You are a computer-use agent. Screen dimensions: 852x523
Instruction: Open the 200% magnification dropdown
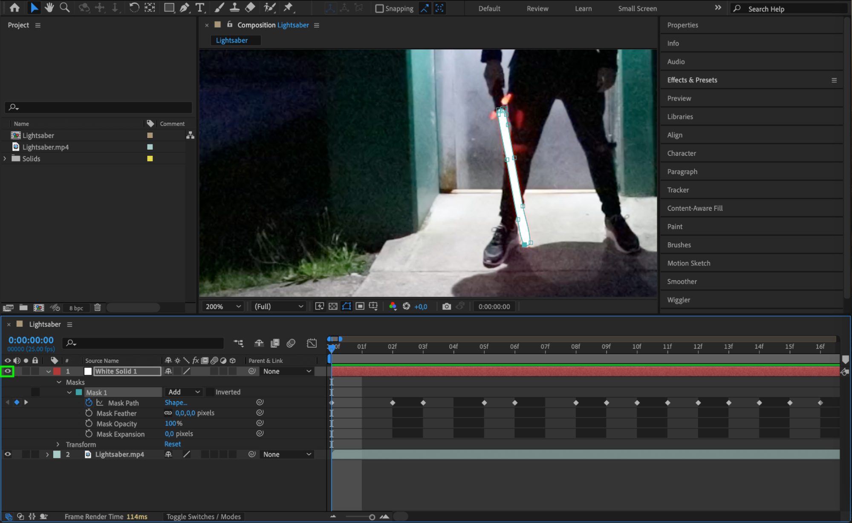pos(223,306)
